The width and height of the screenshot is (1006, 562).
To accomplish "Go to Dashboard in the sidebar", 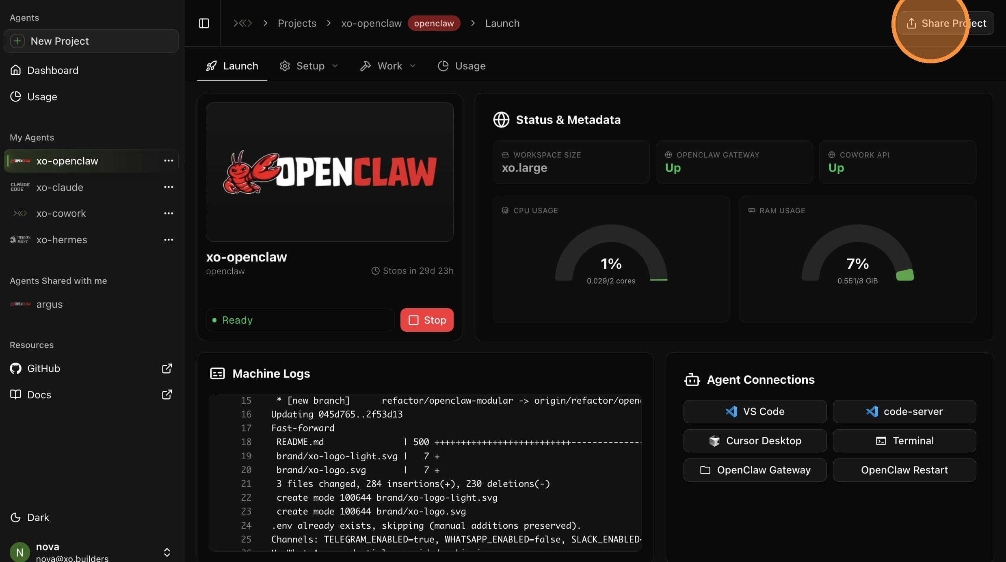I will 91,70.
